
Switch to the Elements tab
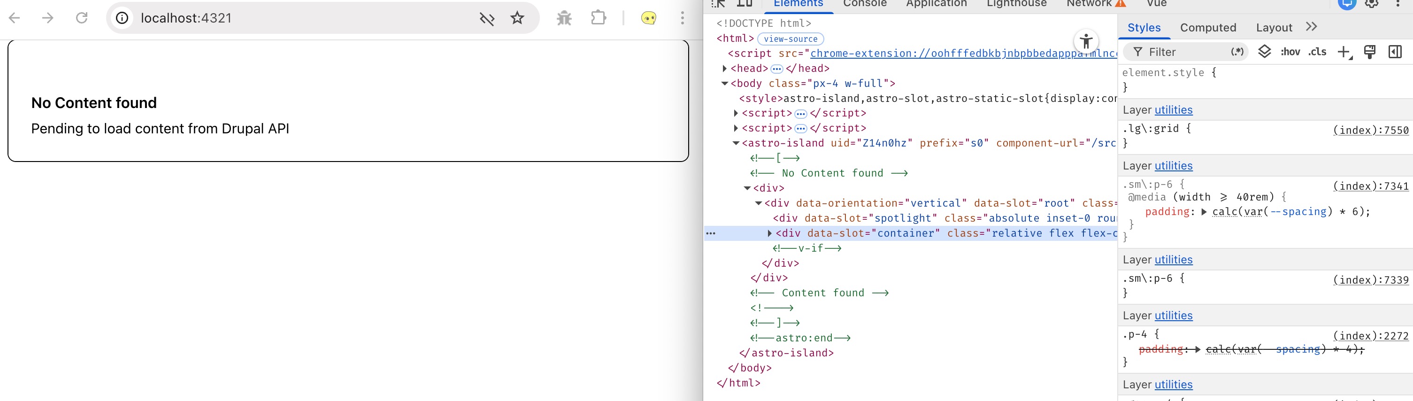798,4
